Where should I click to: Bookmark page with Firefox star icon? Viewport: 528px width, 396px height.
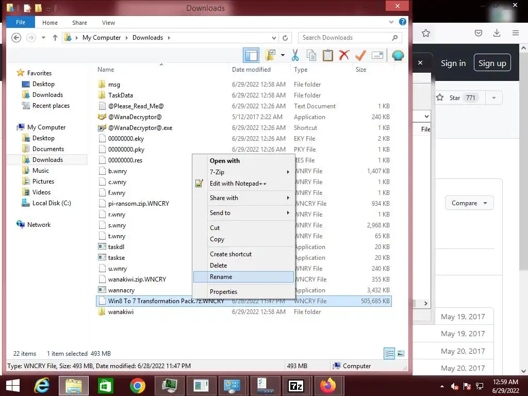pos(425,33)
